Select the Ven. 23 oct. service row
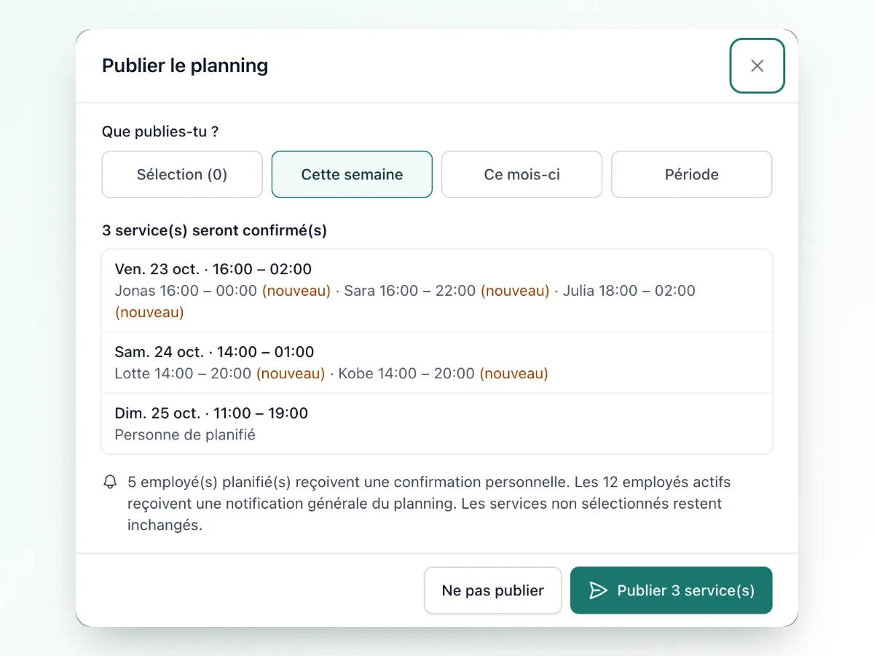This screenshot has width=874, height=656. [x=437, y=291]
